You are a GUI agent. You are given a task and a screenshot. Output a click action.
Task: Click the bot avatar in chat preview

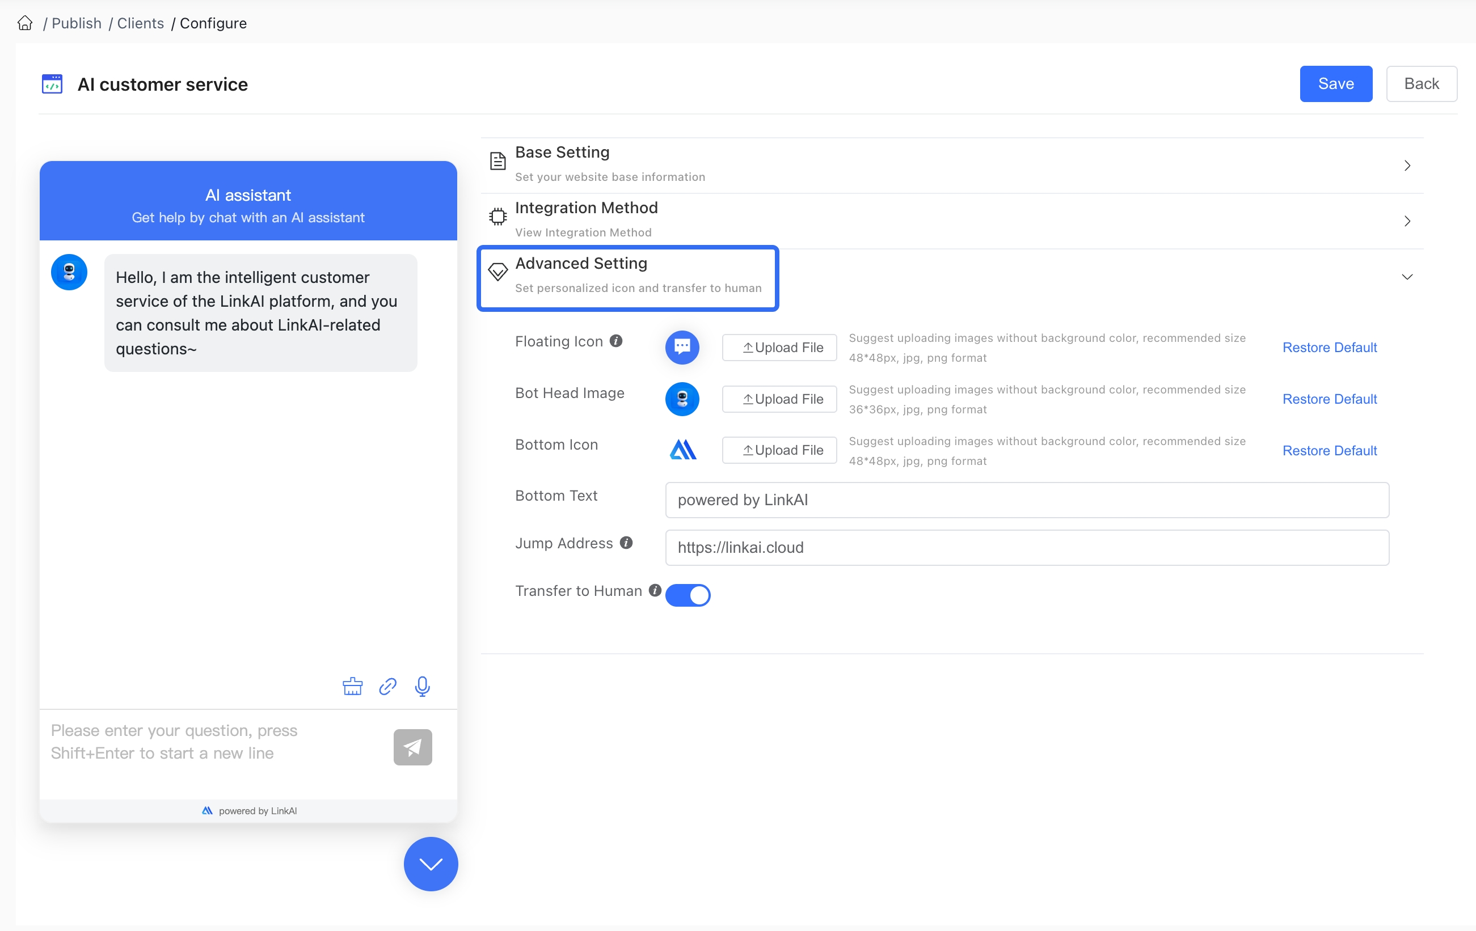(69, 272)
